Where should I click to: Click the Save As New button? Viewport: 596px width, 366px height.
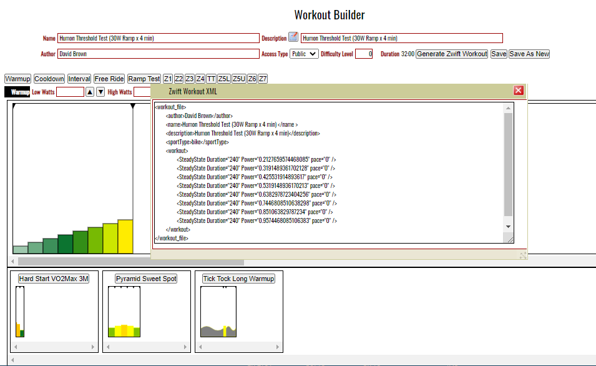(x=529, y=54)
